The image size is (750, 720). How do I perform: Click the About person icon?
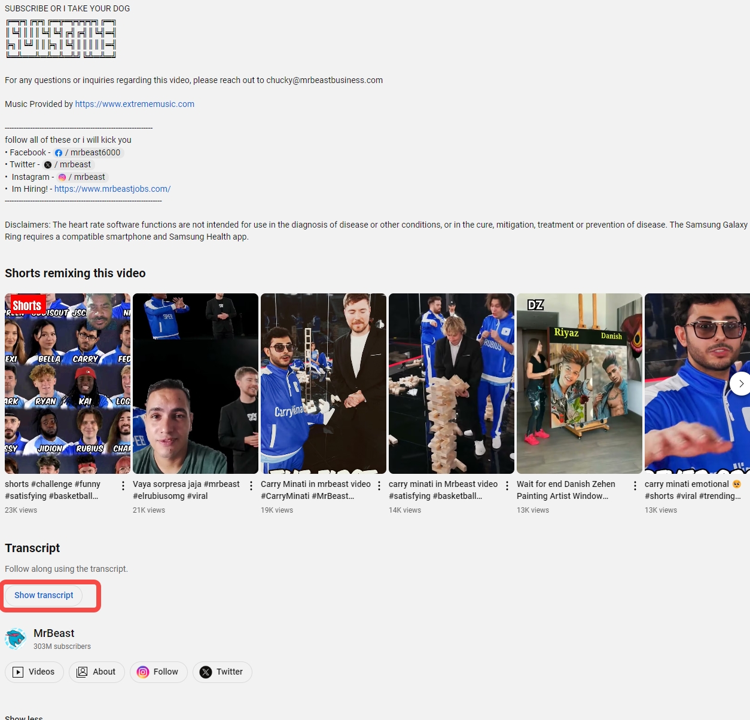pos(82,672)
